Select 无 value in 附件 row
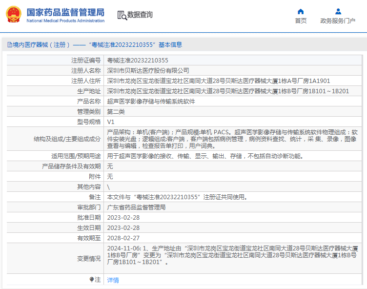 point(110,177)
